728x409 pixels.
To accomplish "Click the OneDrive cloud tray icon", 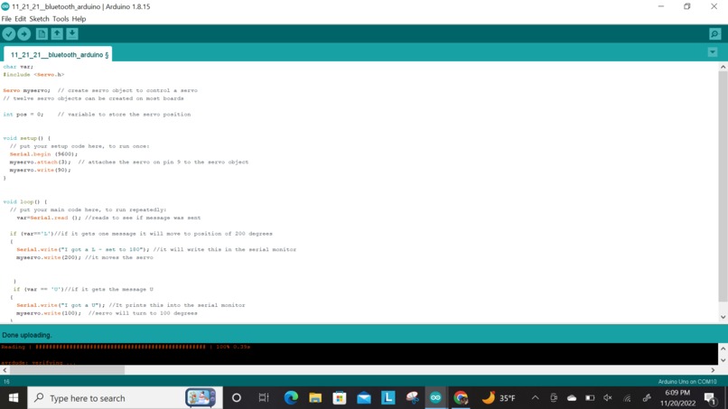I will point(572,398).
